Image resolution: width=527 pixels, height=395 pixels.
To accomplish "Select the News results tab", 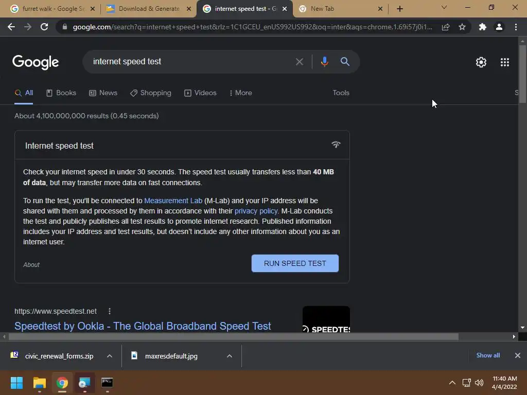I will point(103,93).
